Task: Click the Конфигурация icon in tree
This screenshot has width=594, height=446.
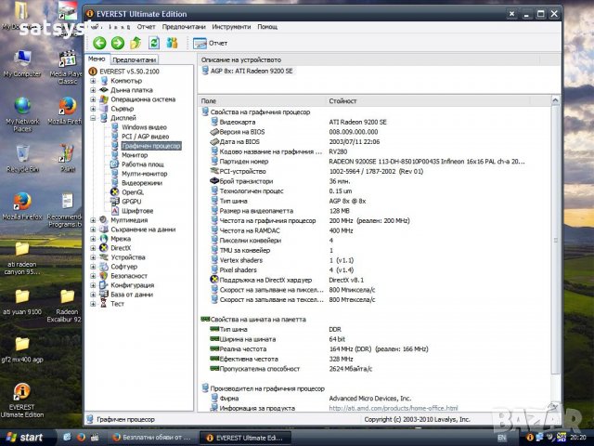Action: click(103, 285)
